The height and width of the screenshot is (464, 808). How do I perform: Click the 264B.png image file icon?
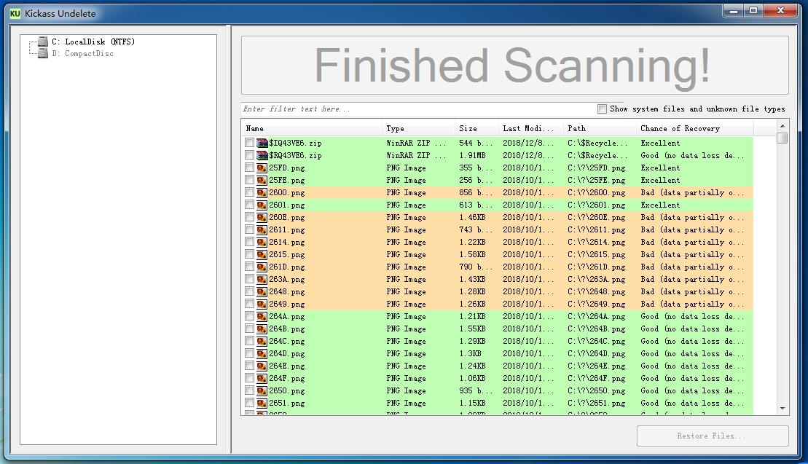(262, 329)
